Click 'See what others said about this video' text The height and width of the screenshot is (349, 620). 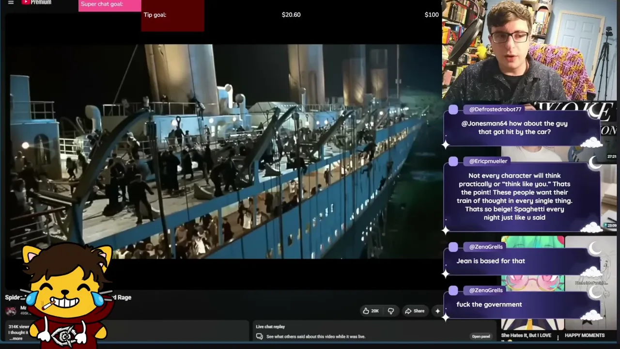pyautogui.click(x=316, y=336)
